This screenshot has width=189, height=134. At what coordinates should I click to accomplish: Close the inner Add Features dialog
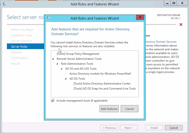pos(140,17)
